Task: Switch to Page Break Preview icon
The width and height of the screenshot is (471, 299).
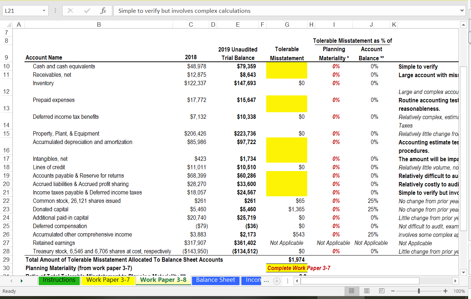Action: 382,291
